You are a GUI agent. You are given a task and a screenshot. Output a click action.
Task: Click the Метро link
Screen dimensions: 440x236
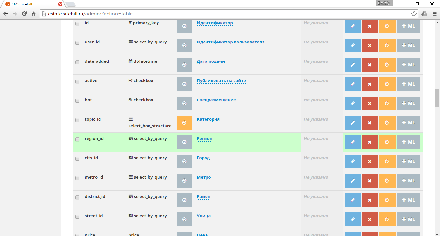click(204, 177)
